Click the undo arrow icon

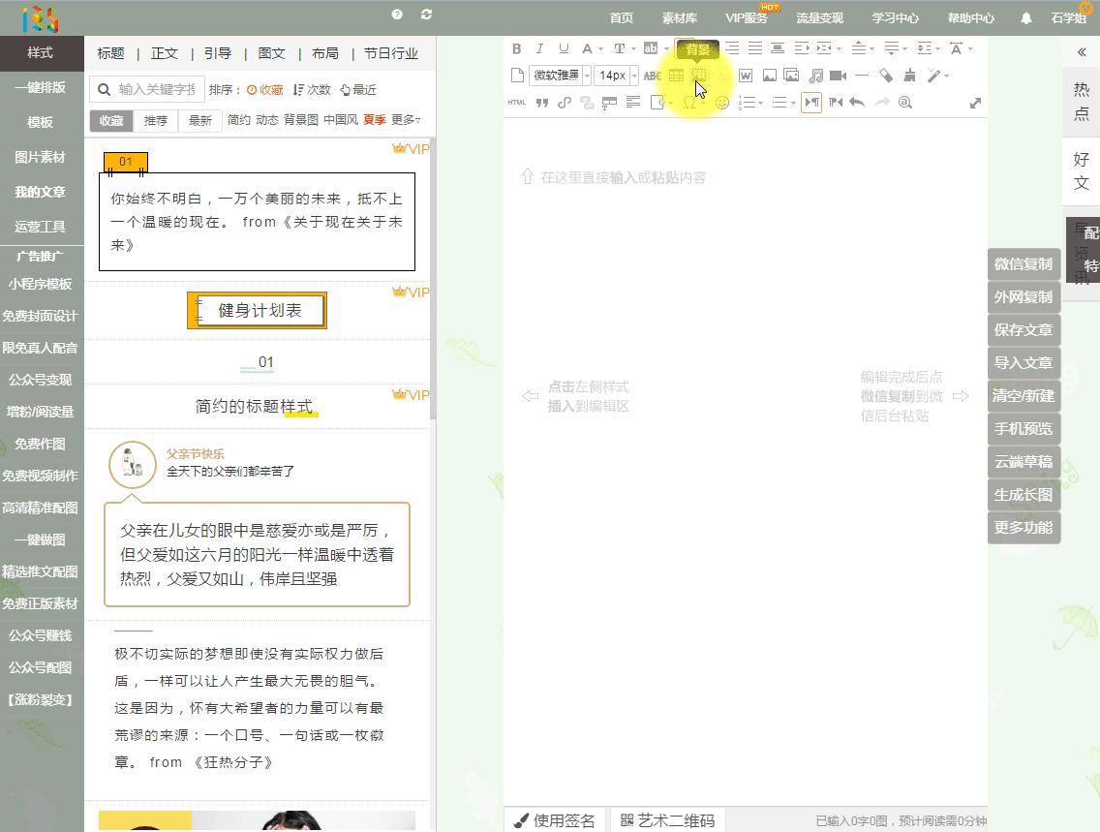pos(857,102)
